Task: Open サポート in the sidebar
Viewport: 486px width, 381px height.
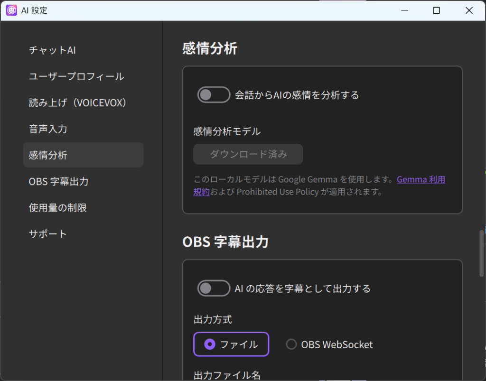Action: (x=83, y=233)
